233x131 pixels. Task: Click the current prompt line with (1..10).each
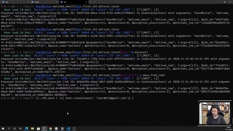point(67,98)
